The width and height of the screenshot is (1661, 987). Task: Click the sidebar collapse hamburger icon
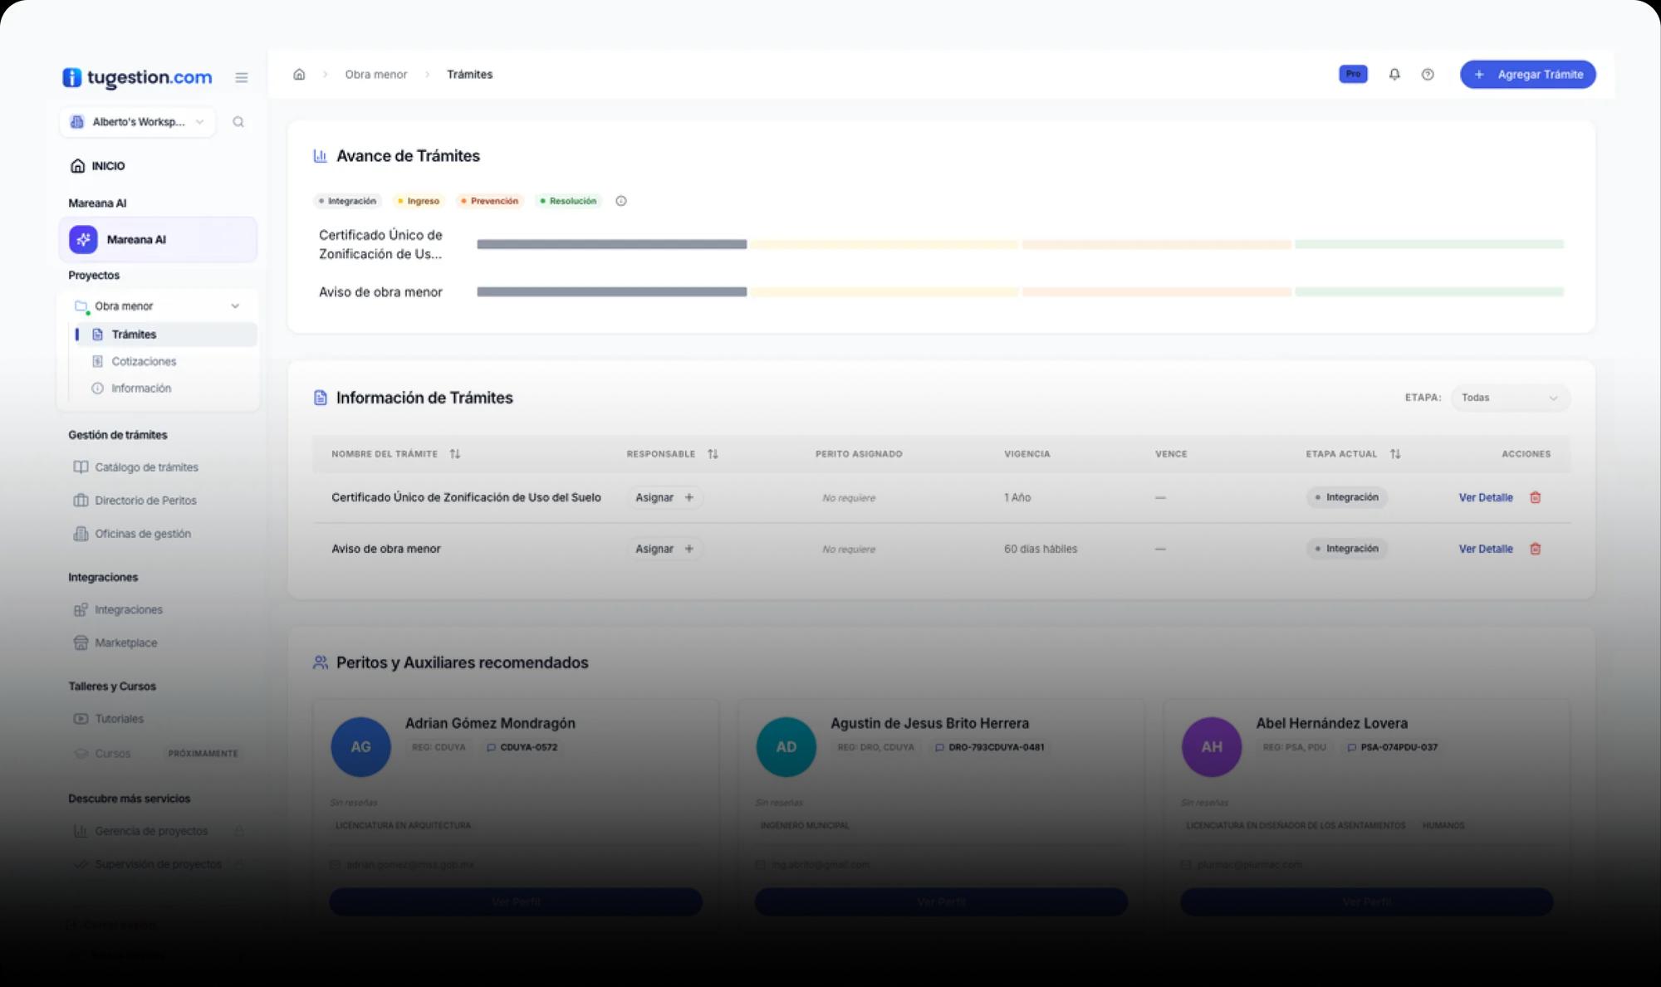click(x=242, y=77)
